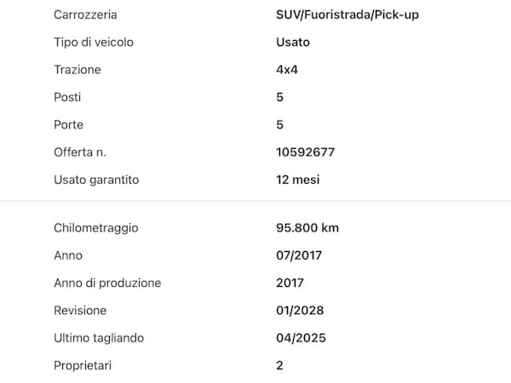This screenshot has height=383, width=511.
Task: Click the Usato garantito label
Action: pos(96,180)
